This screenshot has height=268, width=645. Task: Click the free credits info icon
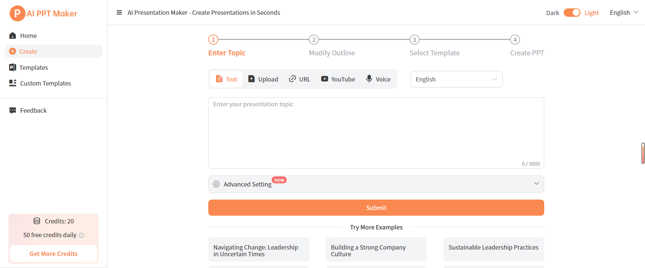pos(81,235)
